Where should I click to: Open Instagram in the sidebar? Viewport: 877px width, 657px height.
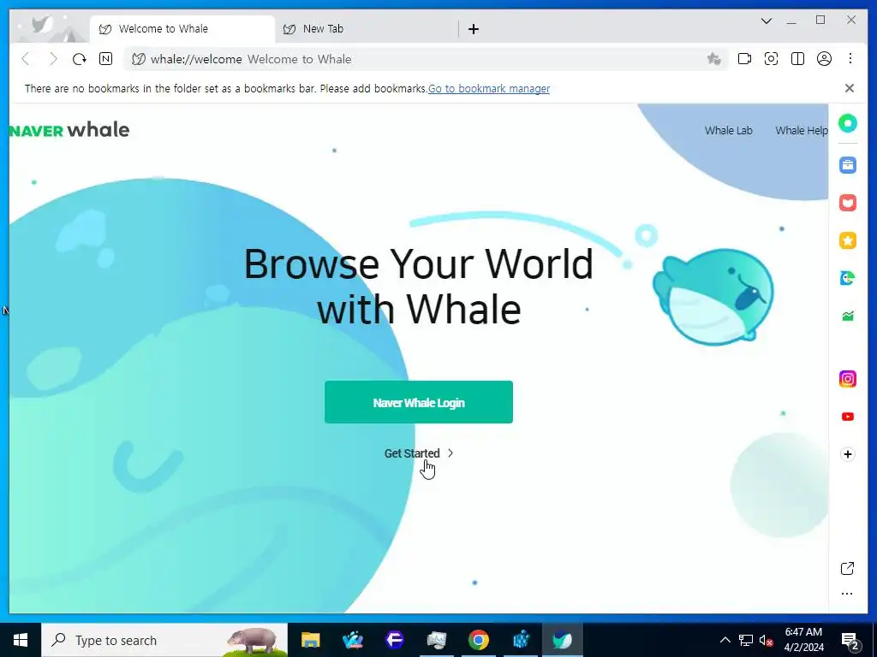pos(847,379)
